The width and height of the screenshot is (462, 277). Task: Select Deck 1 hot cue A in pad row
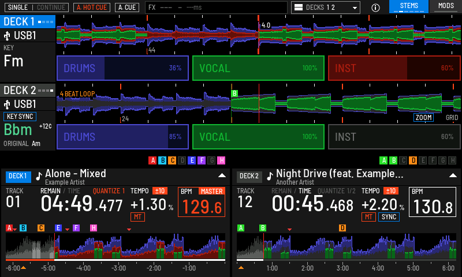tap(152, 160)
